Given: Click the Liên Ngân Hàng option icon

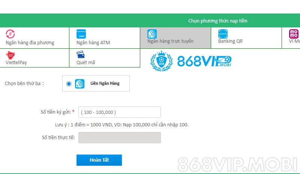Looking at the screenshot, I should 79,84.
